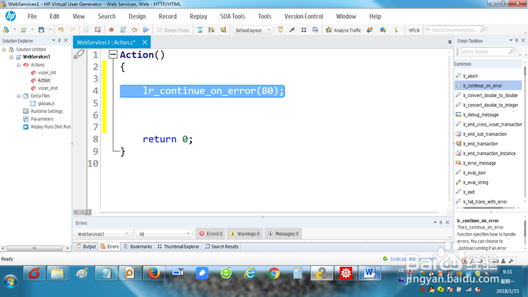528x297 pixels.
Task: Click the Save floppy disk icon
Action: pyautogui.click(x=41, y=30)
